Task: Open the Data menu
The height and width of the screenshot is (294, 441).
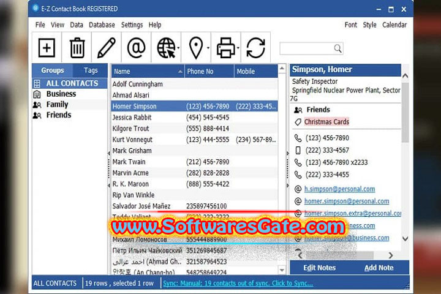Action: point(77,25)
